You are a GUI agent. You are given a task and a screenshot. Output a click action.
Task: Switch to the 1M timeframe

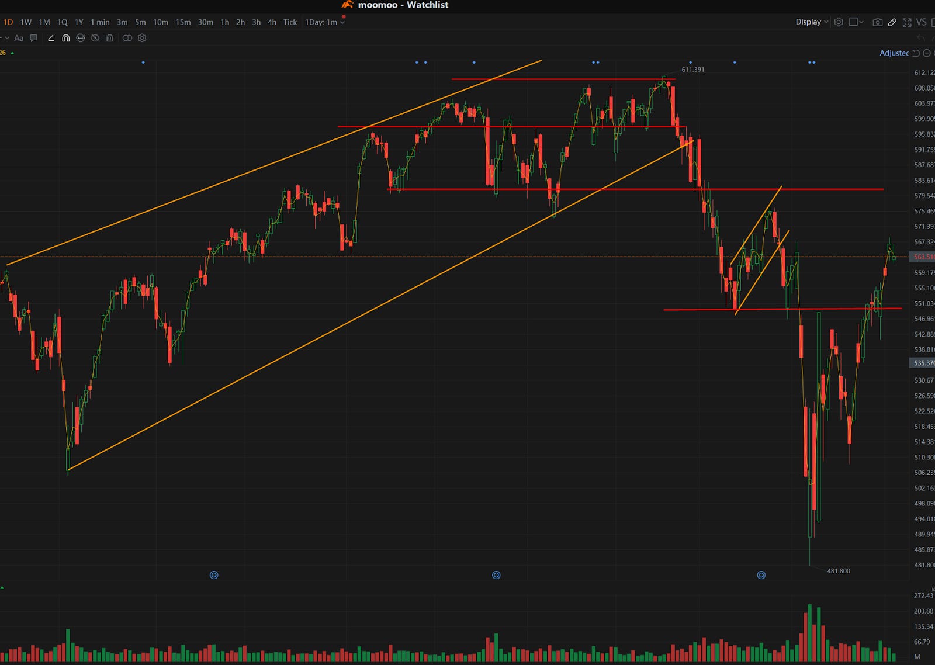click(x=44, y=22)
